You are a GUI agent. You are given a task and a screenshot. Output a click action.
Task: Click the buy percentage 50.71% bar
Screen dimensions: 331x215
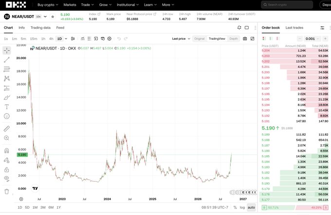click(x=278, y=208)
